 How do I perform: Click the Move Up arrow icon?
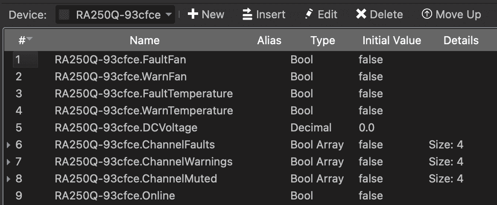point(427,14)
